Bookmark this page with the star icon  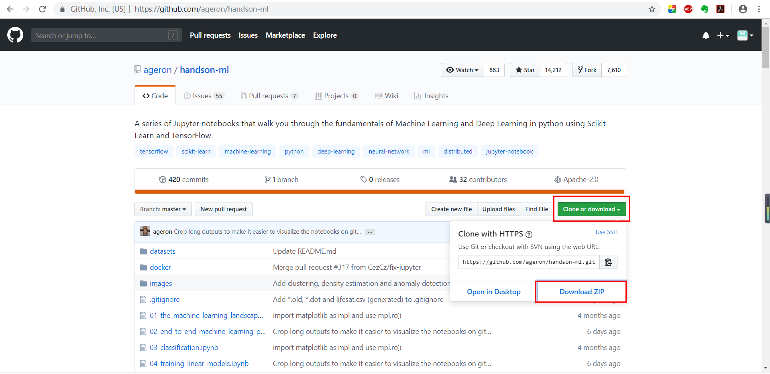(652, 9)
